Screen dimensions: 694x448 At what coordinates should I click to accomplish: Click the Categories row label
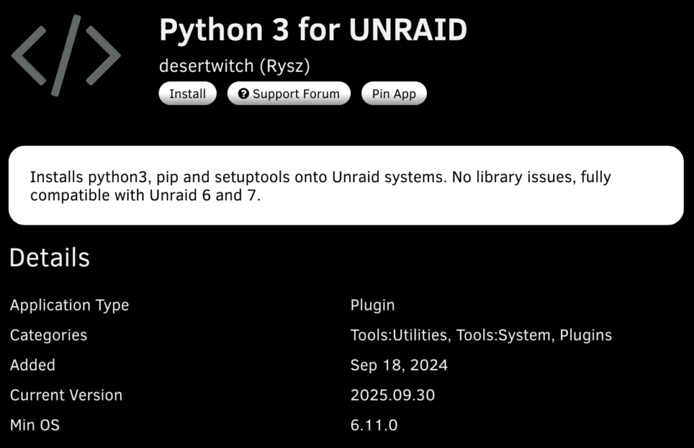[x=48, y=335]
